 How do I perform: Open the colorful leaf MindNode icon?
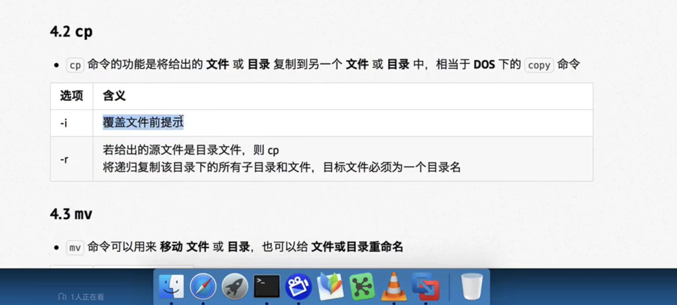(x=330, y=286)
